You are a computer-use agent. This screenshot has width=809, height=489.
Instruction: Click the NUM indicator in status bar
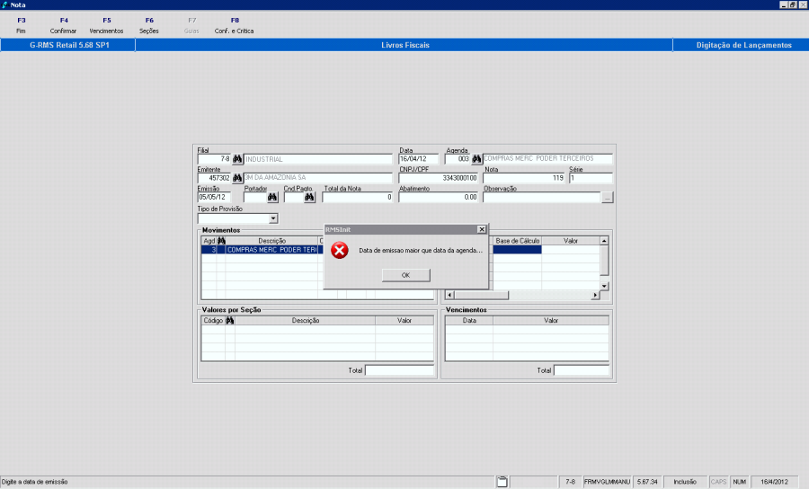[740, 482]
